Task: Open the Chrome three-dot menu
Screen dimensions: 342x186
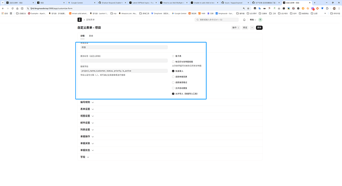Action: point(339,8)
